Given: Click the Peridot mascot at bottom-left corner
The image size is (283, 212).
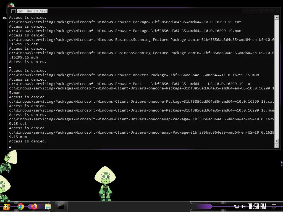Looking at the screenshot, I should [5, 188].
